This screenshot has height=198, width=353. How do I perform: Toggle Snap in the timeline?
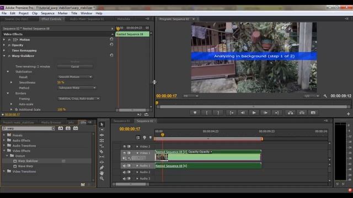pos(138,137)
